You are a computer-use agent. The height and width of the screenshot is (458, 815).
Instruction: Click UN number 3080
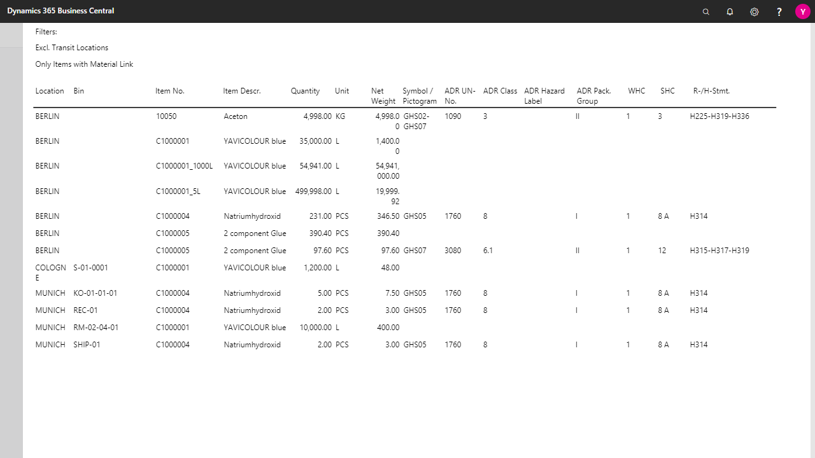coord(453,251)
